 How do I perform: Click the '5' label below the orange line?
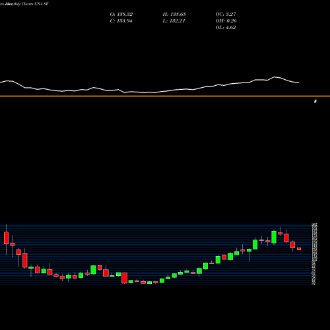pos(315,101)
